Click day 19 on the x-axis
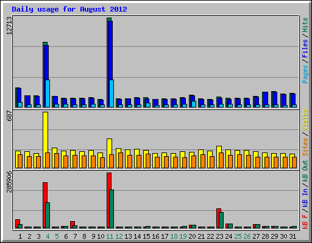 pyautogui.click(x=183, y=236)
